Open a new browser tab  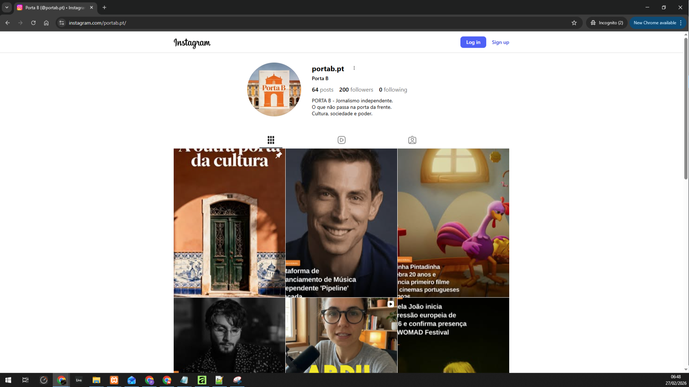click(x=104, y=7)
